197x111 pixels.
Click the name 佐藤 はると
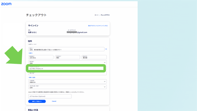(32, 32)
